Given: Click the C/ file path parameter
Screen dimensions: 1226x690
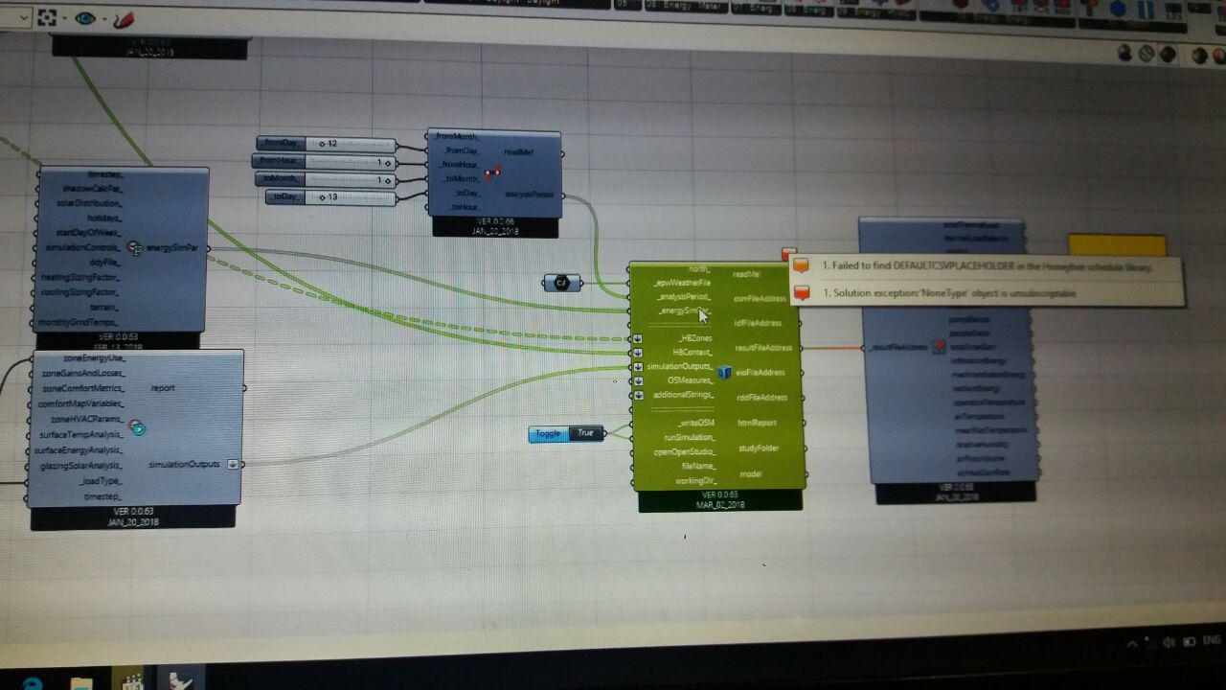Looking at the screenshot, I should click(x=562, y=283).
